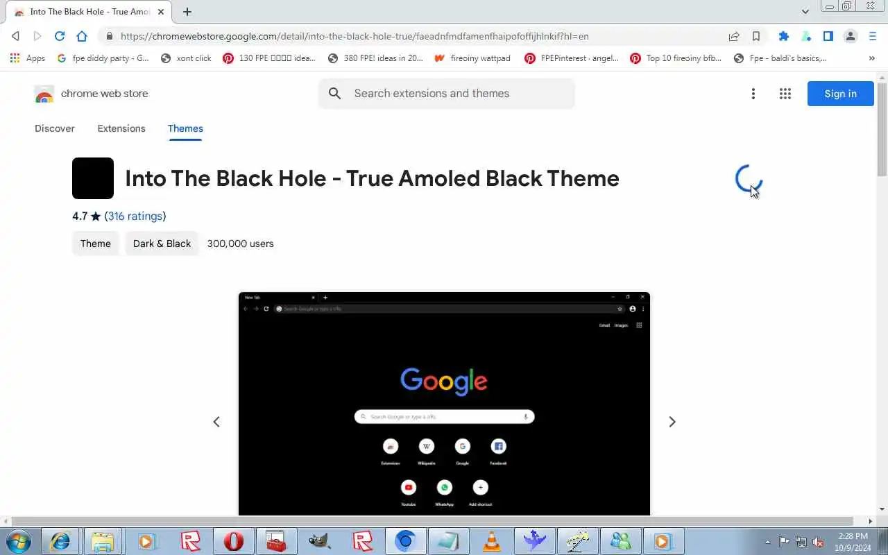Click the Dark & Black category chip

click(x=162, y=244)
